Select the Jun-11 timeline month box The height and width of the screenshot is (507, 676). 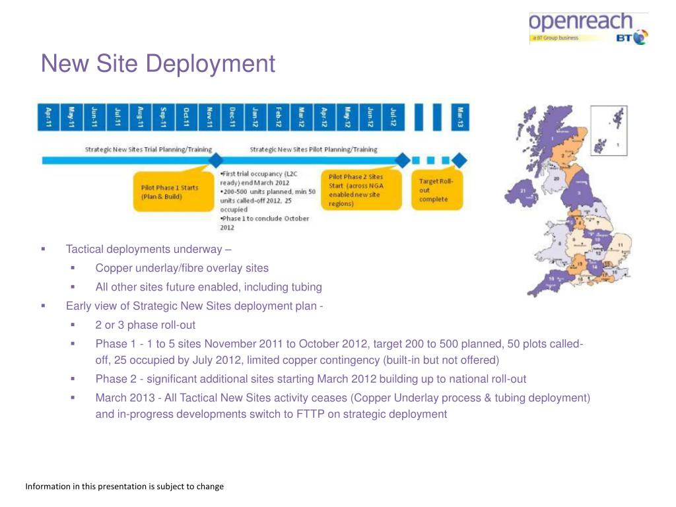pyautogui.click(x=94, y=118)
